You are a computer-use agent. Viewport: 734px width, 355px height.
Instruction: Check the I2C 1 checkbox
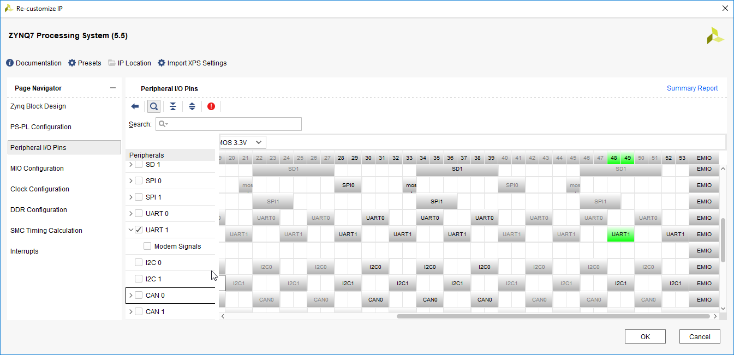(x=139, y=279)
